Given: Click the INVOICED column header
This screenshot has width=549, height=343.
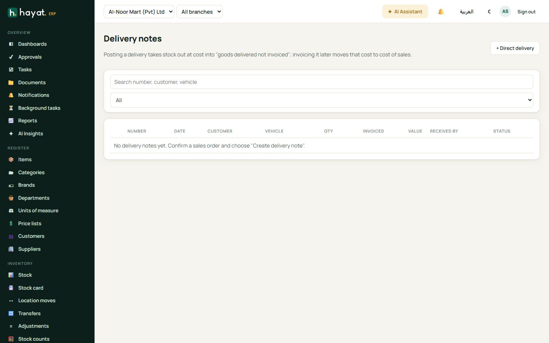Looking at the screenshot, I should (x=373, y=131).
